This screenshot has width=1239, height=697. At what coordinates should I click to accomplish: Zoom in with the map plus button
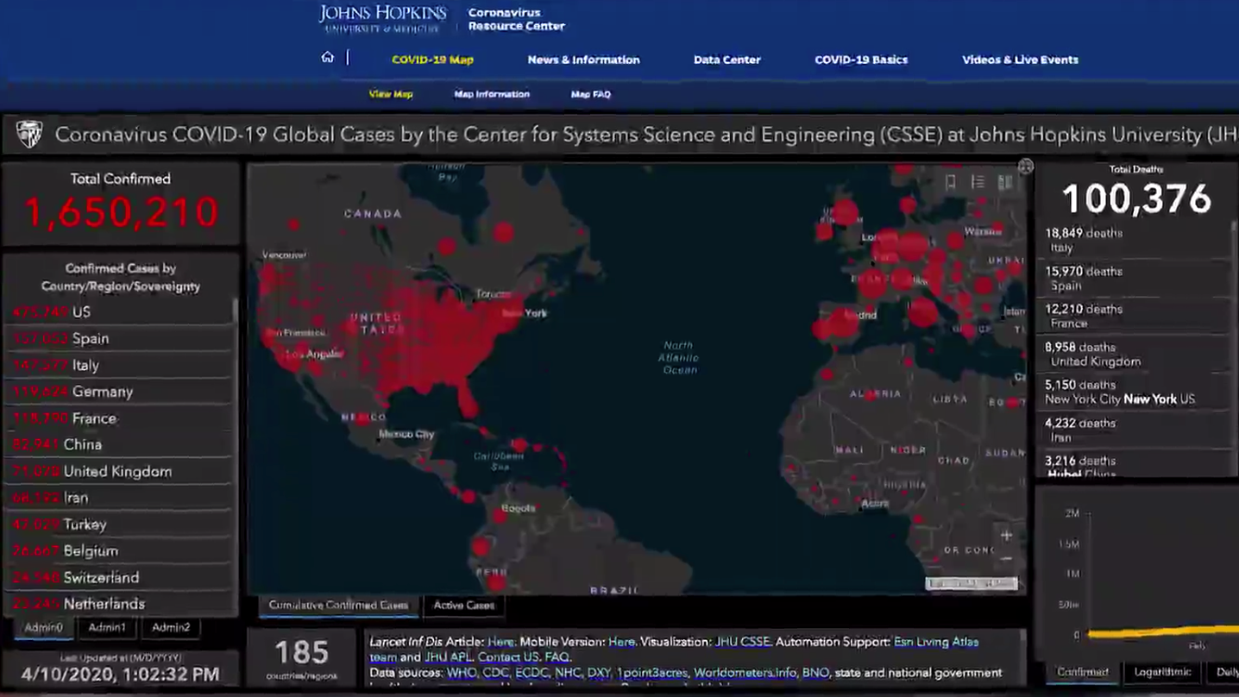tap(1006, 536)
